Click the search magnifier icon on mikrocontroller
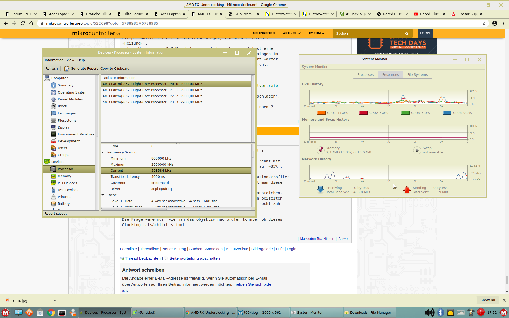This screenshot has height=318, width=509. click(407, 33)
